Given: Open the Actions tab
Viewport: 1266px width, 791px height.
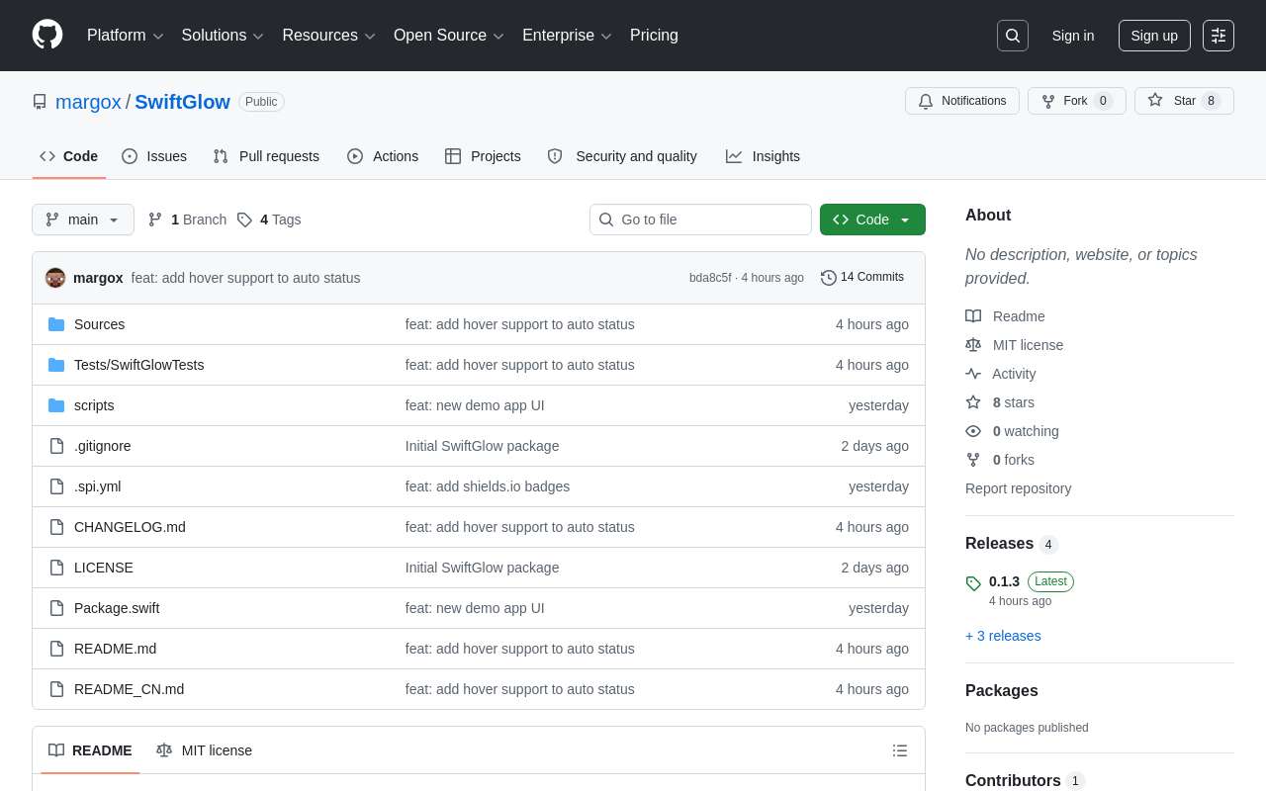Looking at the screenshot, I should [383, 156].
